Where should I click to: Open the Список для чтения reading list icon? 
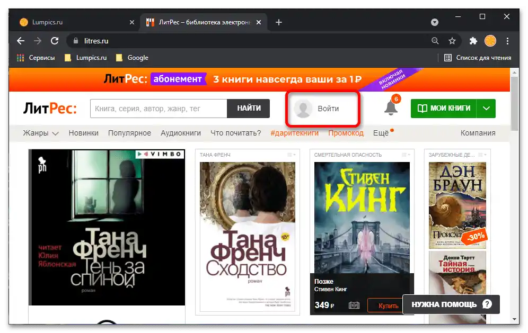[448, 58]
